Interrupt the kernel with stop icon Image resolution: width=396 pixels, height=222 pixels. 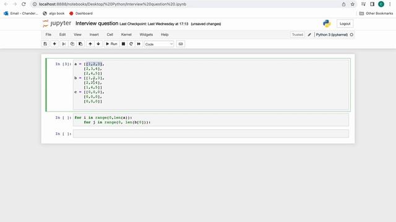(x=123, y=44)
